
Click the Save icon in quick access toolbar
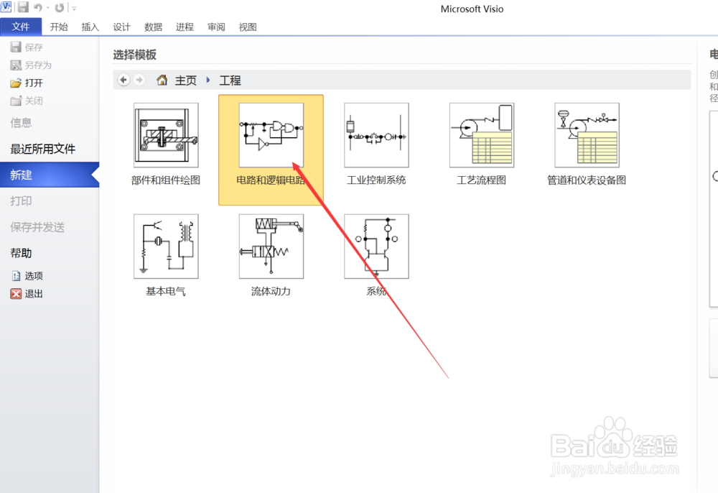(x=23, y=7)
